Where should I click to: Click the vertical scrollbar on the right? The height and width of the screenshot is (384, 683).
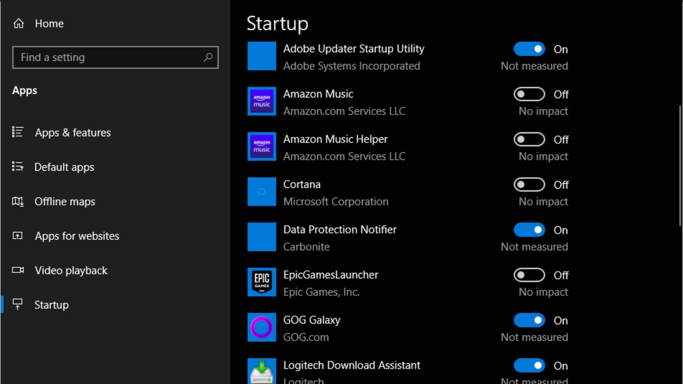pyautogui.click(x=680, y=165)
